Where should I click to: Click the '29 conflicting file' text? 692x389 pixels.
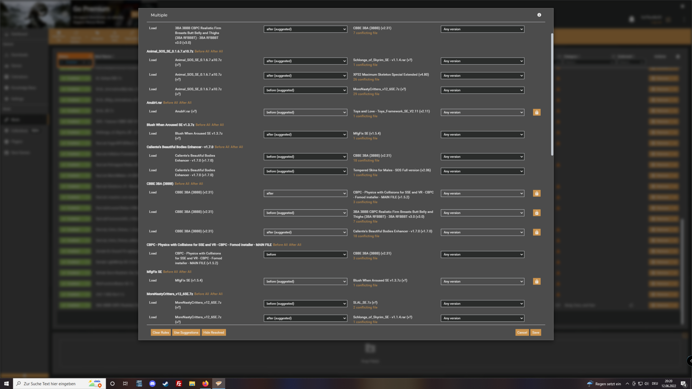point(366,94)
